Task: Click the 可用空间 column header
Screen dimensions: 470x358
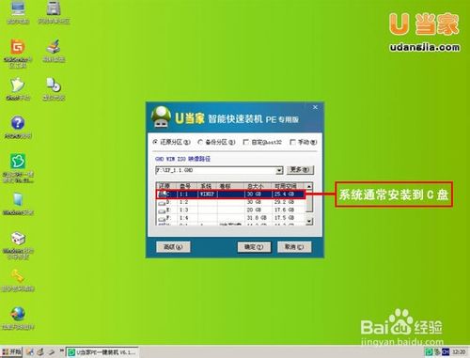Action: point(288,186)
